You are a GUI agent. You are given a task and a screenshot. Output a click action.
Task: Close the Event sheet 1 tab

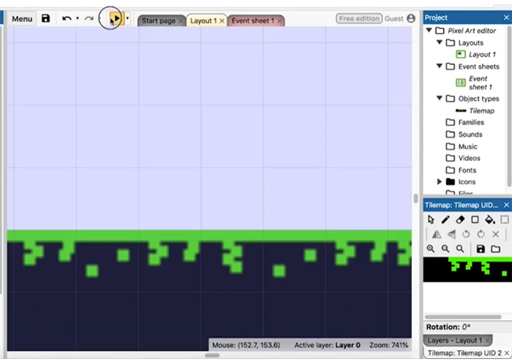[280, 21]
